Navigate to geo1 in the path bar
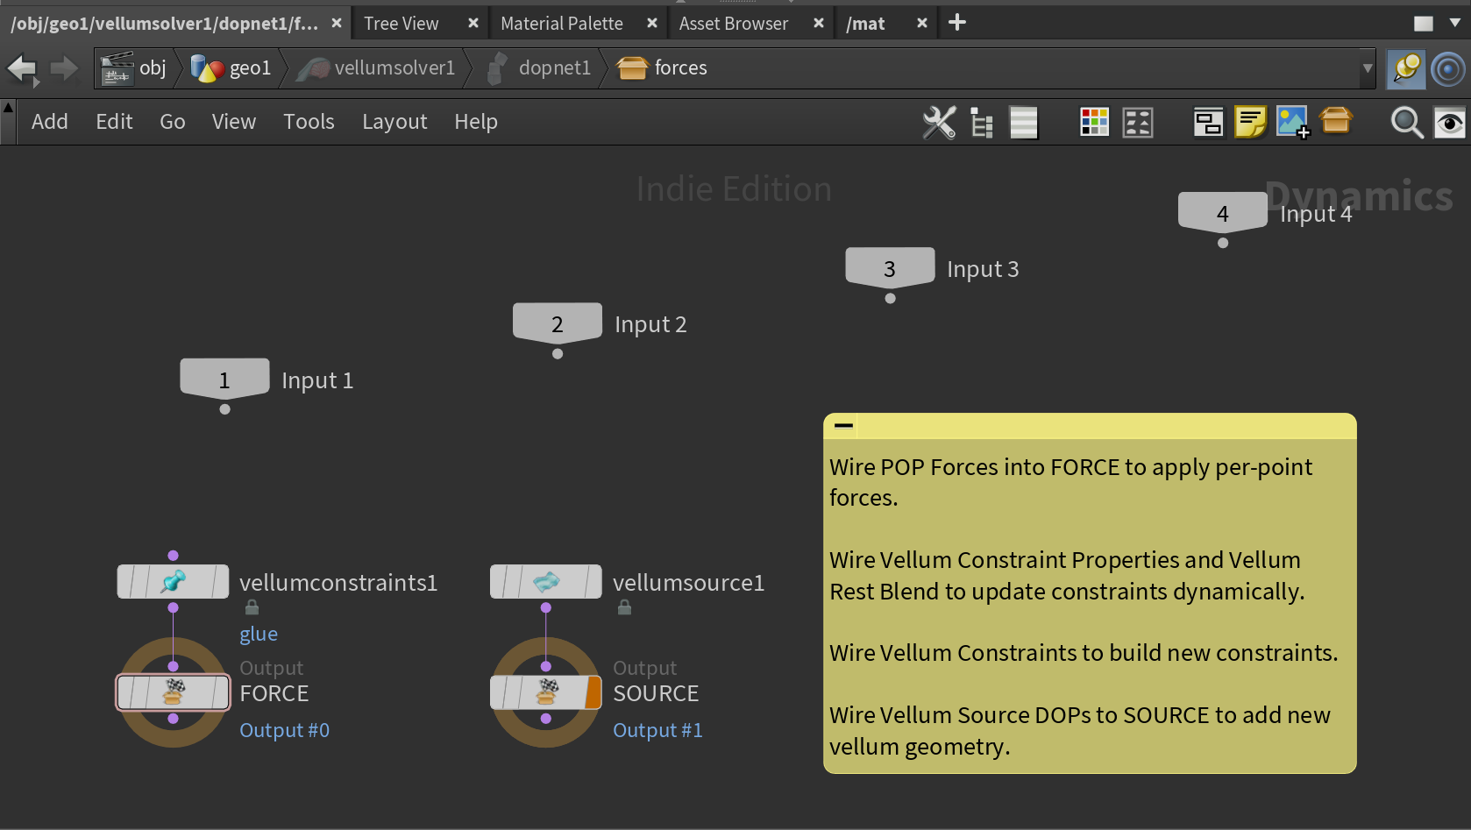 point(231,68)
